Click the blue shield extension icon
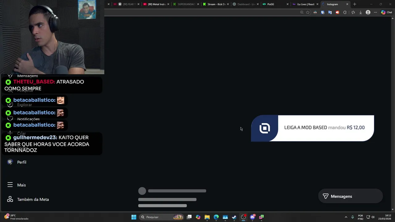Screen dimensions: 395x222 coord(322,12)
